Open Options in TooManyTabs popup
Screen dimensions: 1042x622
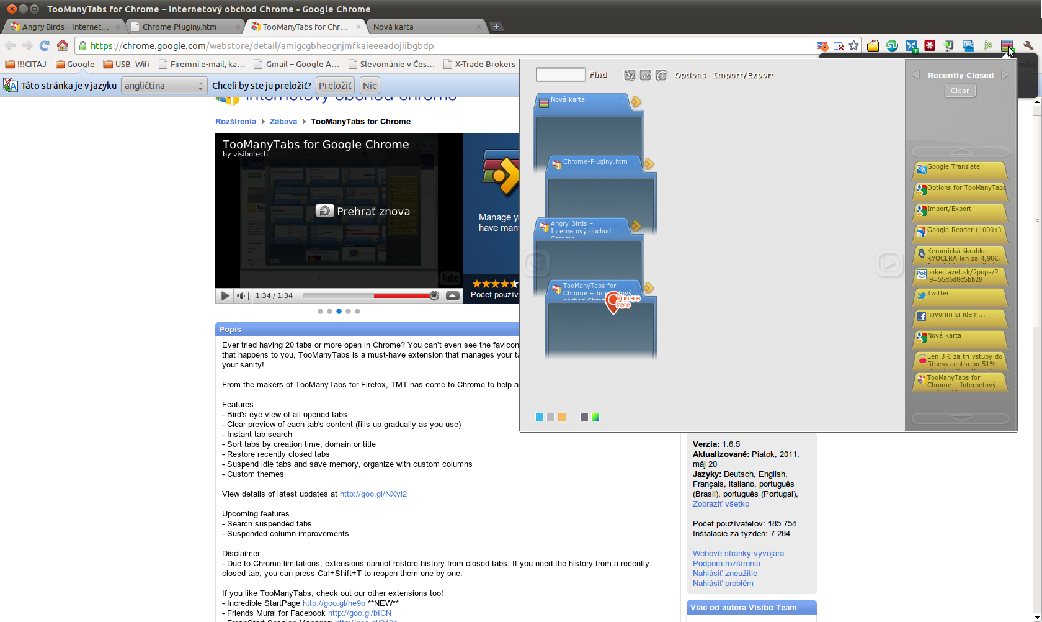coord(690,75)
